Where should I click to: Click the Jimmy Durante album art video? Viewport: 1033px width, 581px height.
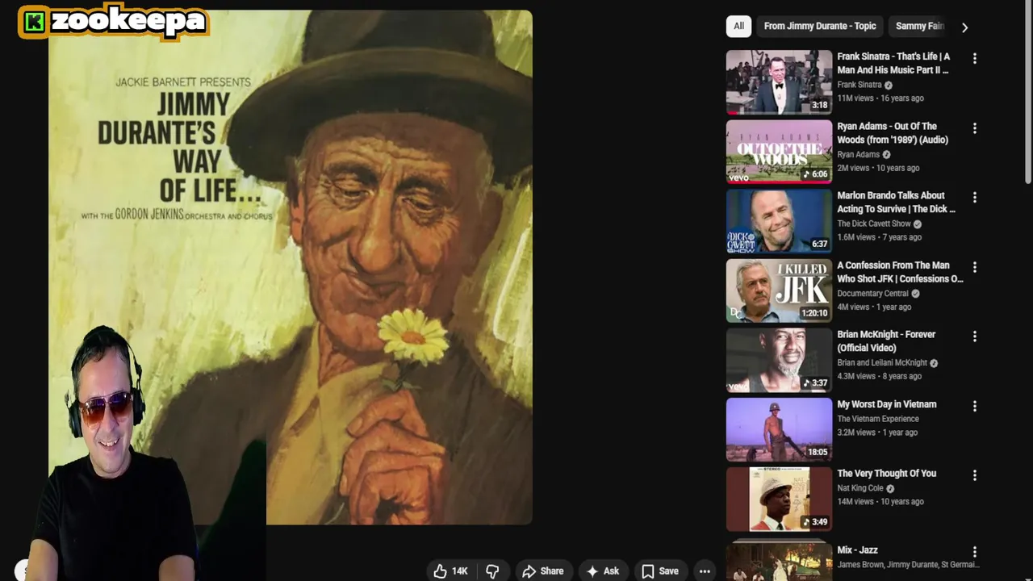(291, 267)
